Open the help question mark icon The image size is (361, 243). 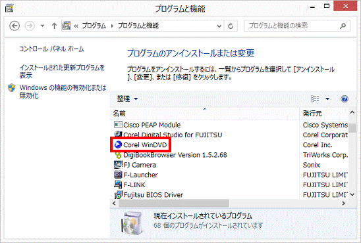345,99
